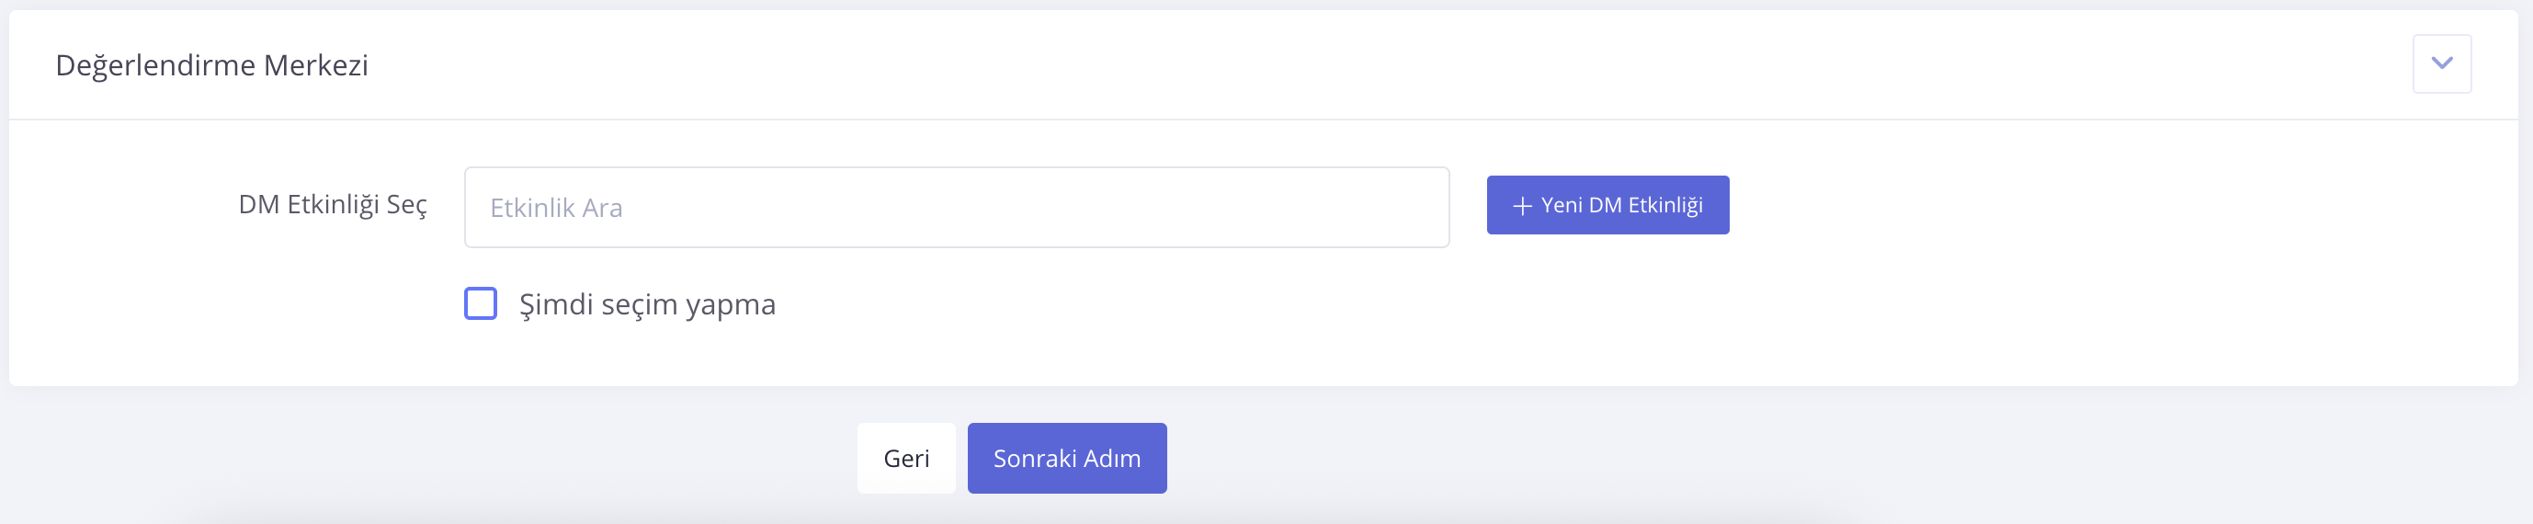Viewport: 2533px width, 524px height.
Task: Click the Değerlendirme Merkezi header bar
Action: 1180,65
